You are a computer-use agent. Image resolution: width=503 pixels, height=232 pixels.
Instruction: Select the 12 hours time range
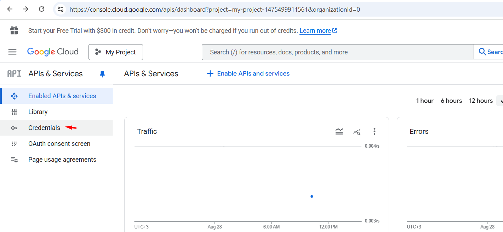pyautogui.click(x=481, y=101)
